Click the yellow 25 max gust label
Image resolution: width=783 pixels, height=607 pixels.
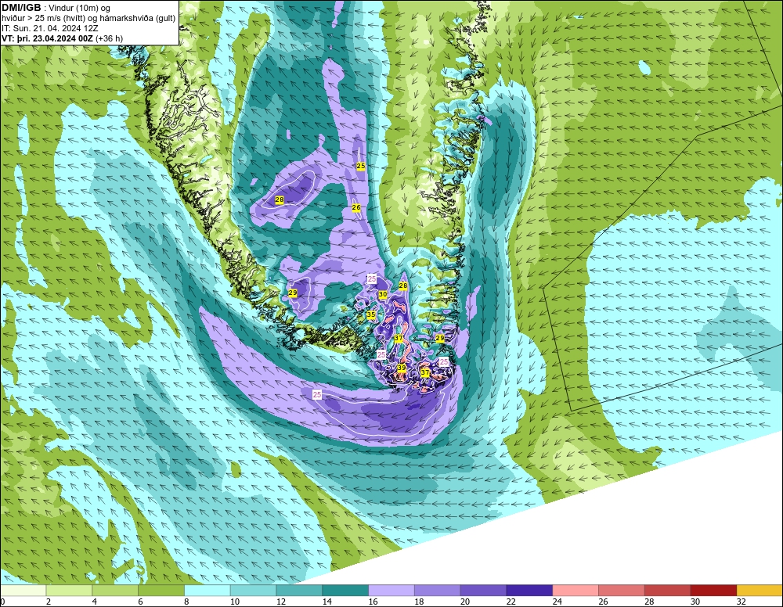(x=360, y=166)
